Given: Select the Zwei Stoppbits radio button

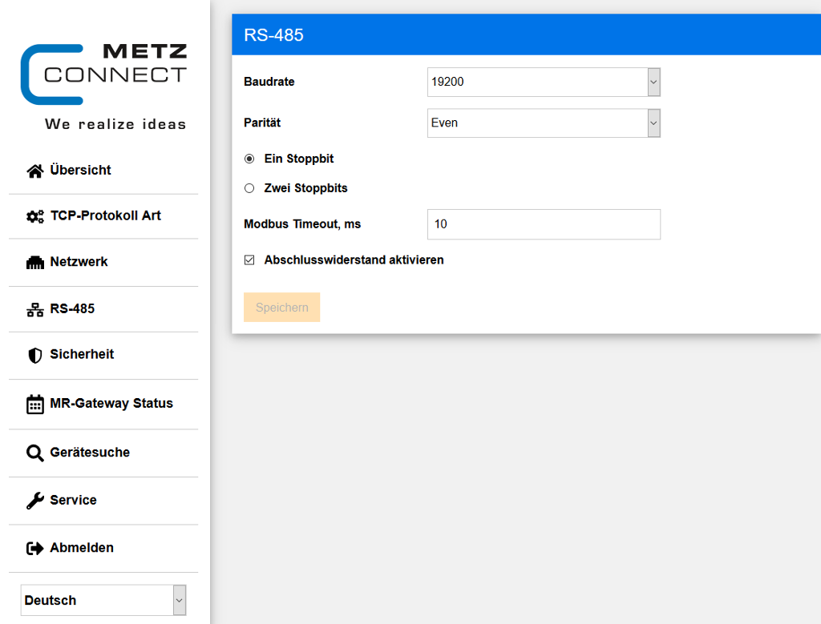Looking at the screenshot, I should coord(249,189).
